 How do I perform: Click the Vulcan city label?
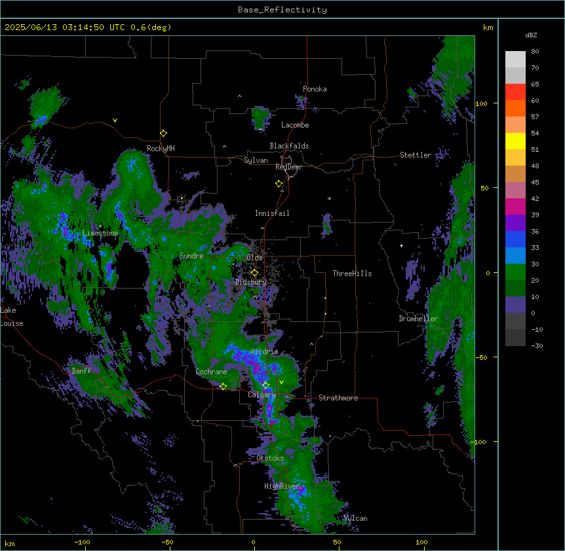click(355, 518)
